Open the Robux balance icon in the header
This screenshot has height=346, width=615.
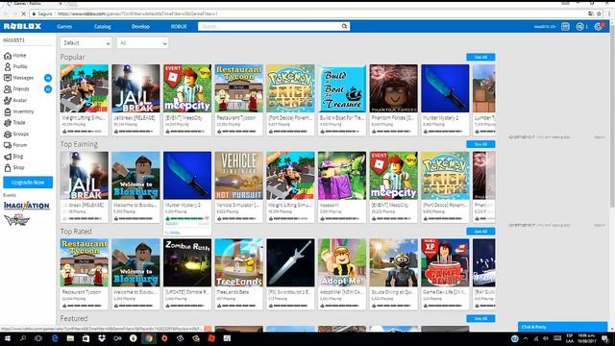[580, 26]
